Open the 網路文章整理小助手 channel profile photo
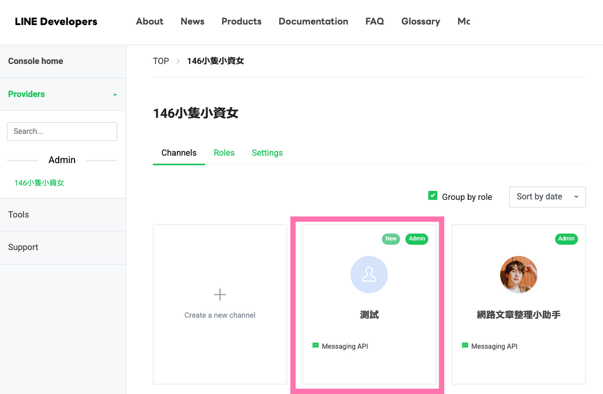 click(518, 275)
